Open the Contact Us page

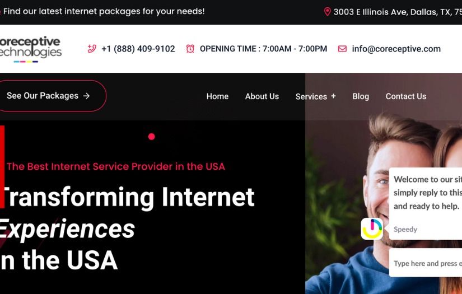406,96
